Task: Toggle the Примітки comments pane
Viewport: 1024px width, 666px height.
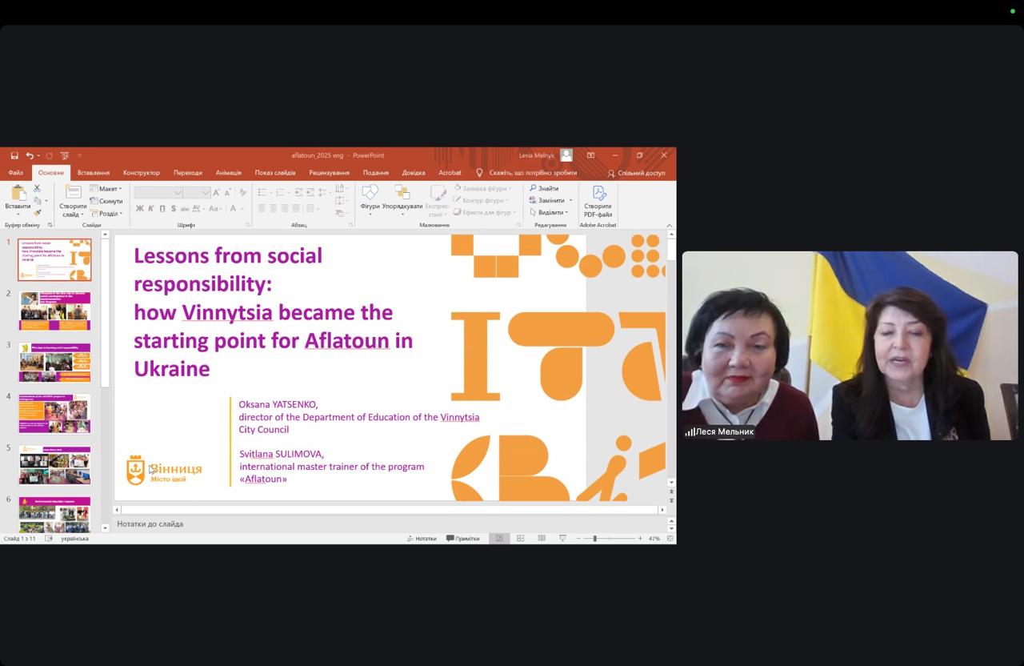Action: (x=463, y=539)
